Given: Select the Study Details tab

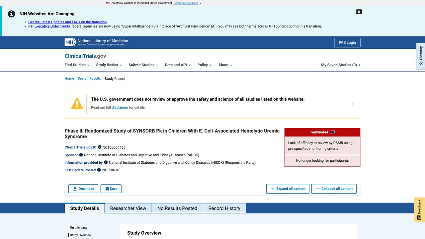Looking at the screenshot, I should pos(85,208).
